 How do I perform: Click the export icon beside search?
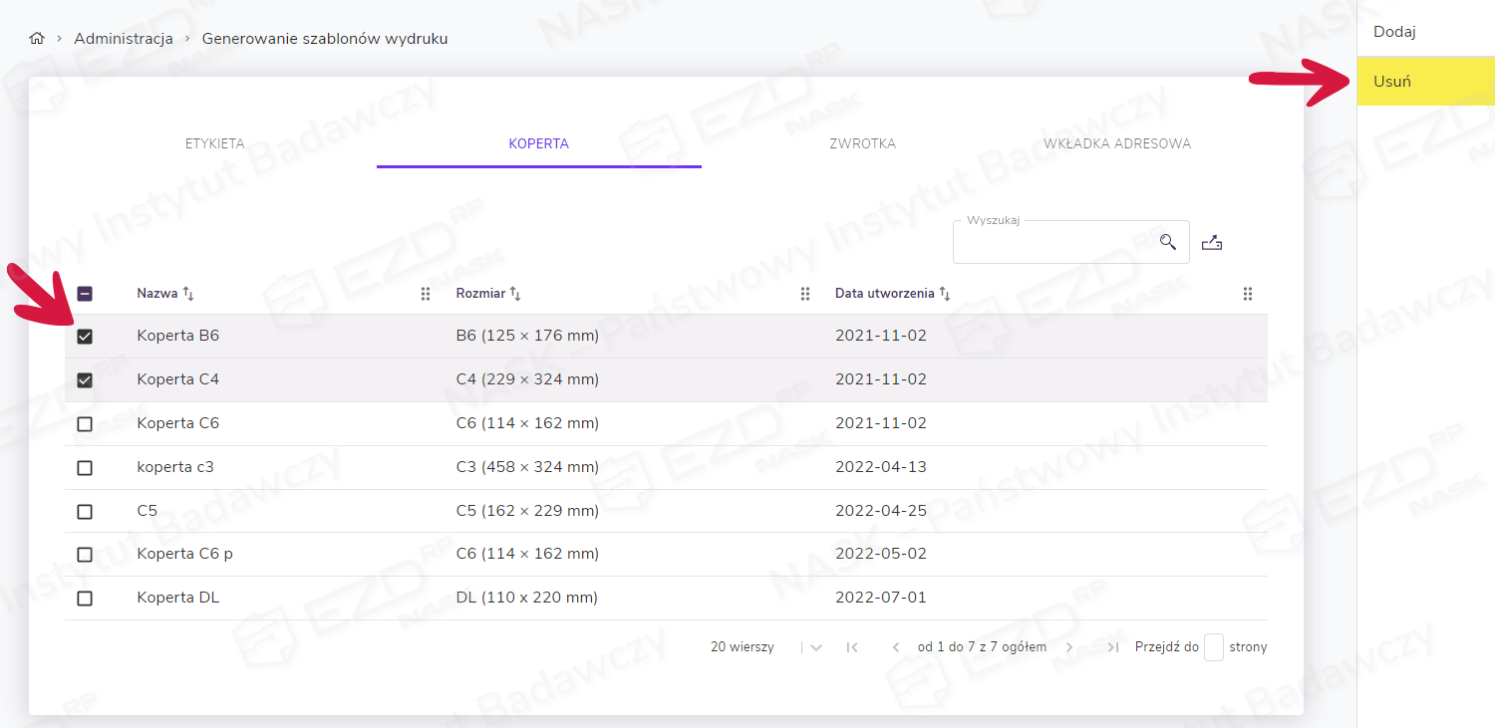[x=1211, y=242]
